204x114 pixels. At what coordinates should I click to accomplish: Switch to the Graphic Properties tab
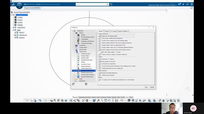click(123, 31)
